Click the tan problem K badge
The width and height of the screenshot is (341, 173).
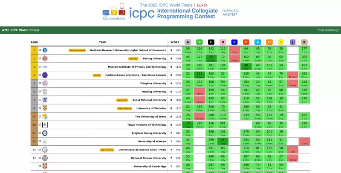304,42
